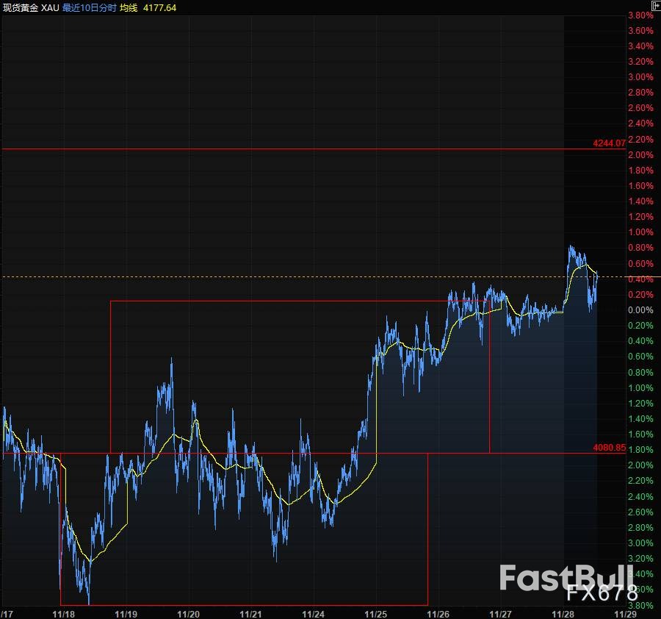This screenshot has width=661, height=619.
Task: Click the 现货黄金 XAU instrument title
Action: pos(32,7)
